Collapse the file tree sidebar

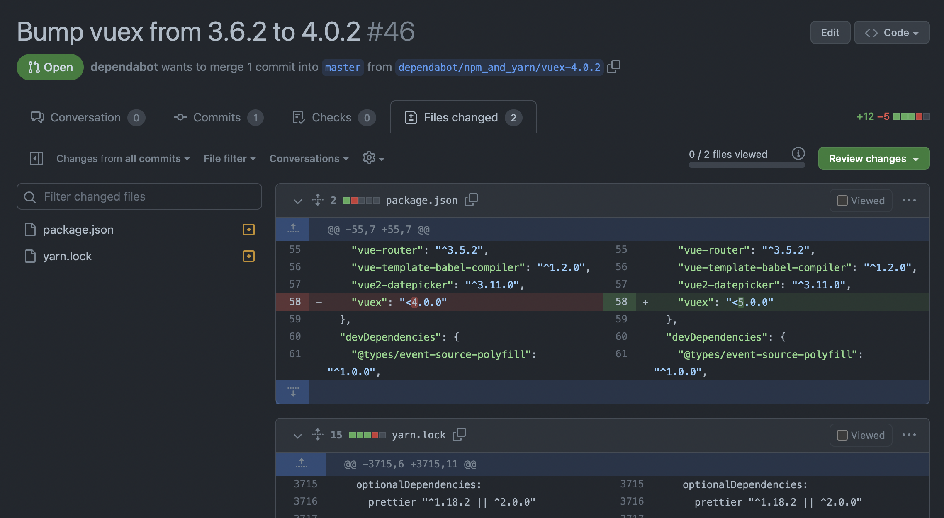(36, 158)
